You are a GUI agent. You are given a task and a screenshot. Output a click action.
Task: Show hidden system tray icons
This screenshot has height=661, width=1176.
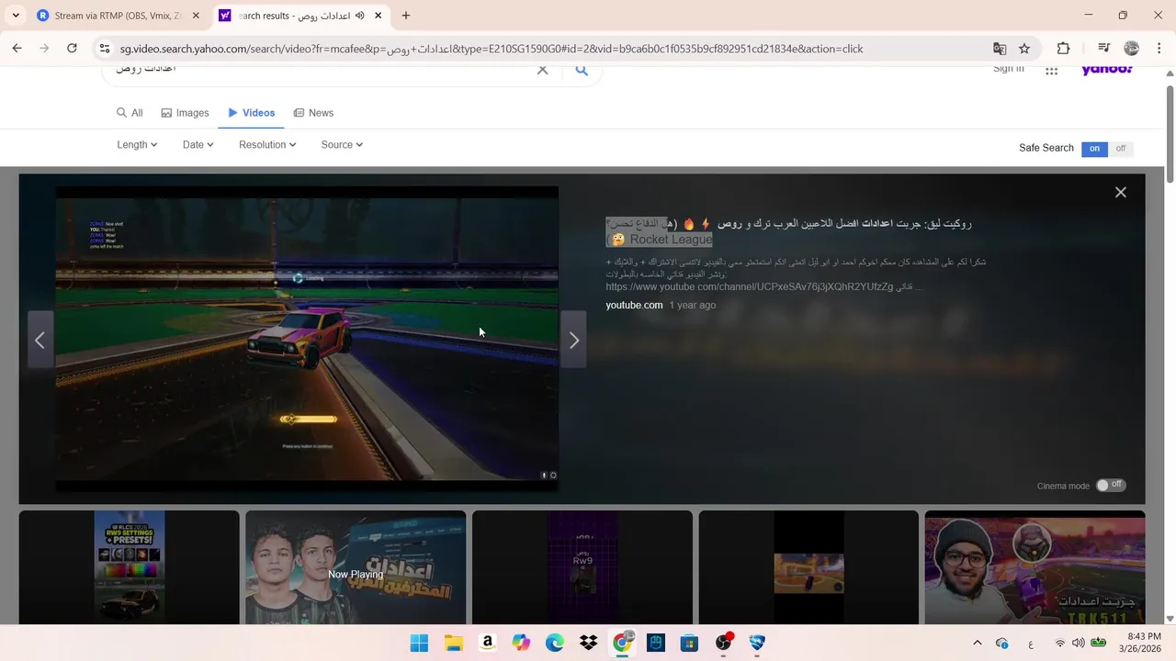[977, 643]
